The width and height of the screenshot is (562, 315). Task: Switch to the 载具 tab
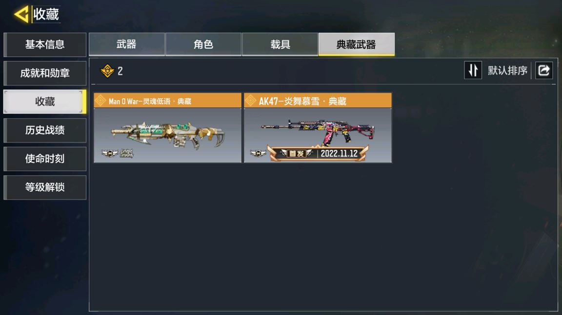point(280,44)
